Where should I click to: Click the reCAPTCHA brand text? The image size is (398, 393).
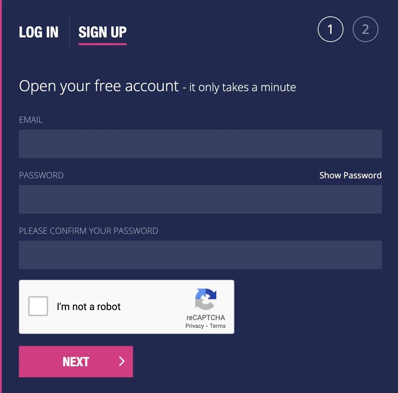(206, 318)
